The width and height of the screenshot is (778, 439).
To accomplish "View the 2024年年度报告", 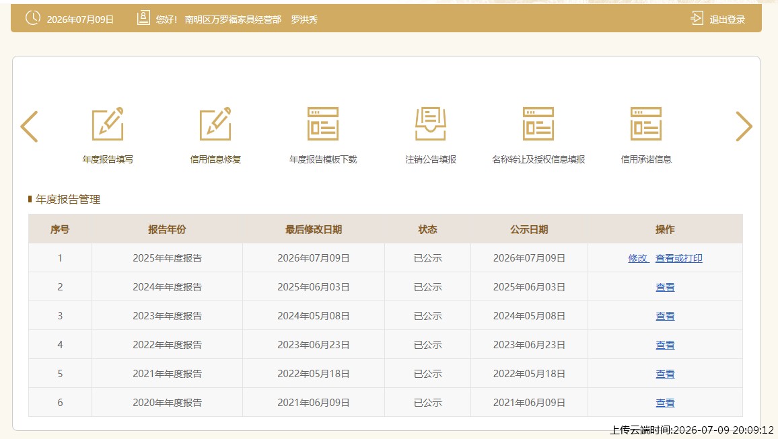I will pos(665,287).
